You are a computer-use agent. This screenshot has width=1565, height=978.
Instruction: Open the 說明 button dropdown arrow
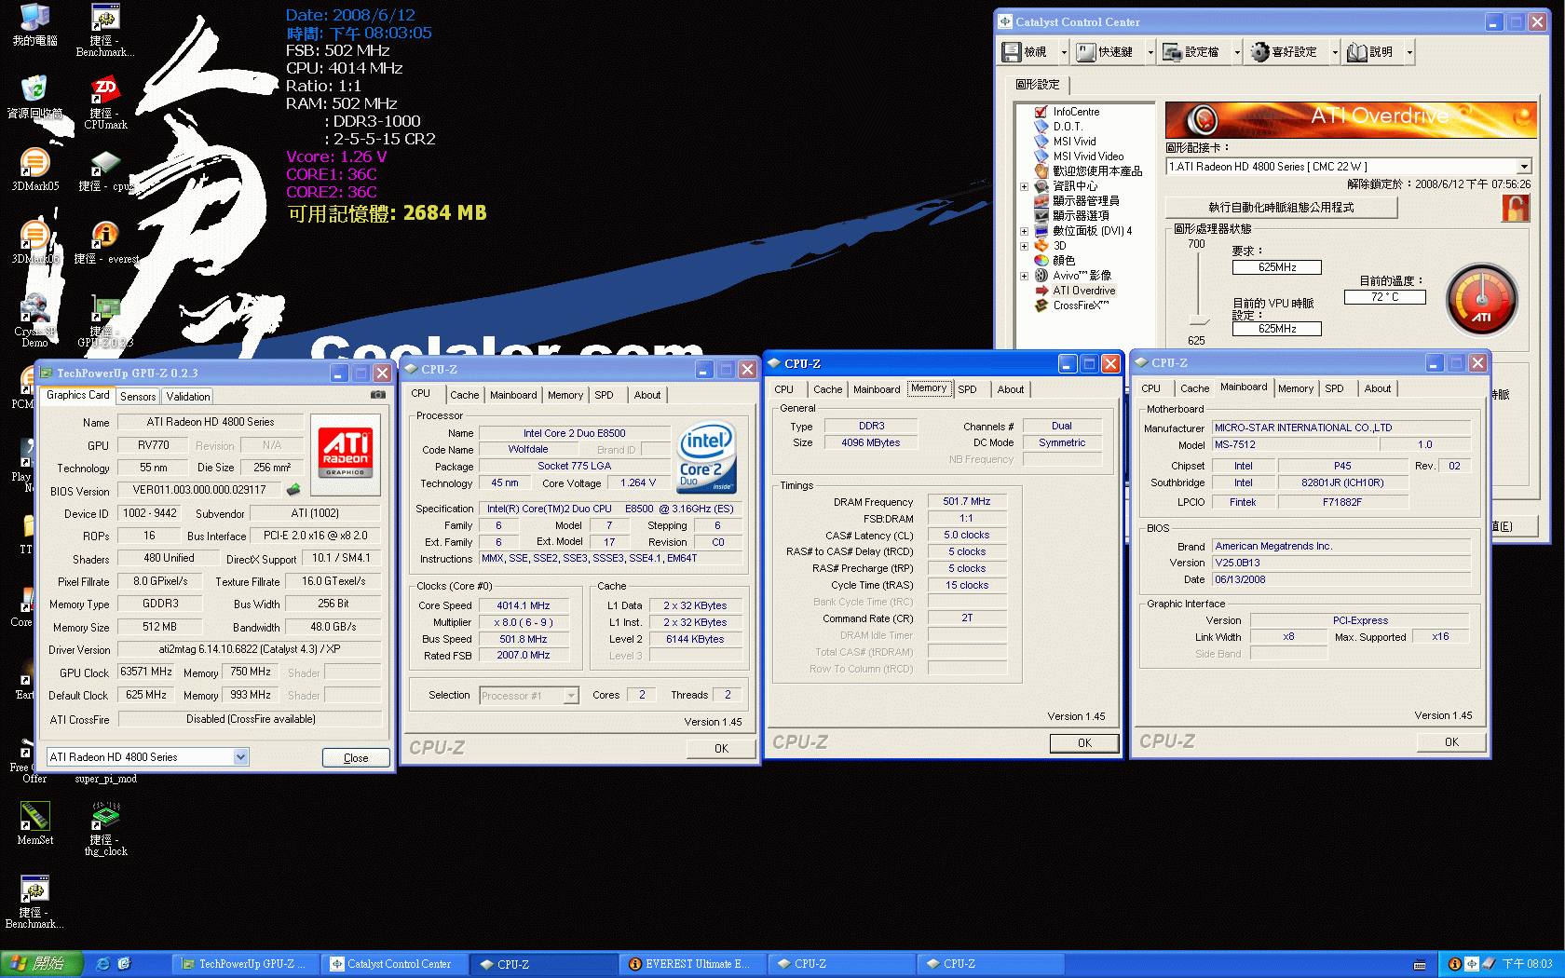pyautogui.click(x=1409, y=52)
